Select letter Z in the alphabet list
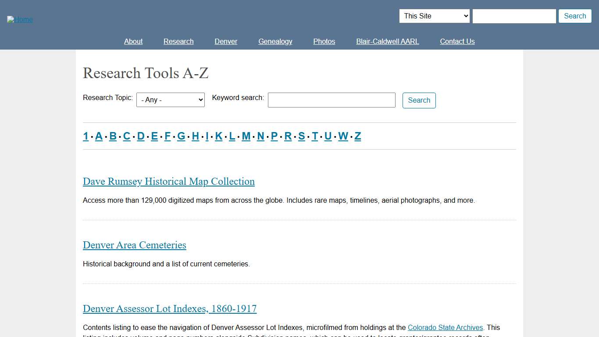The height and width of the screenshot is (337, 599). [x=357, y=136]
